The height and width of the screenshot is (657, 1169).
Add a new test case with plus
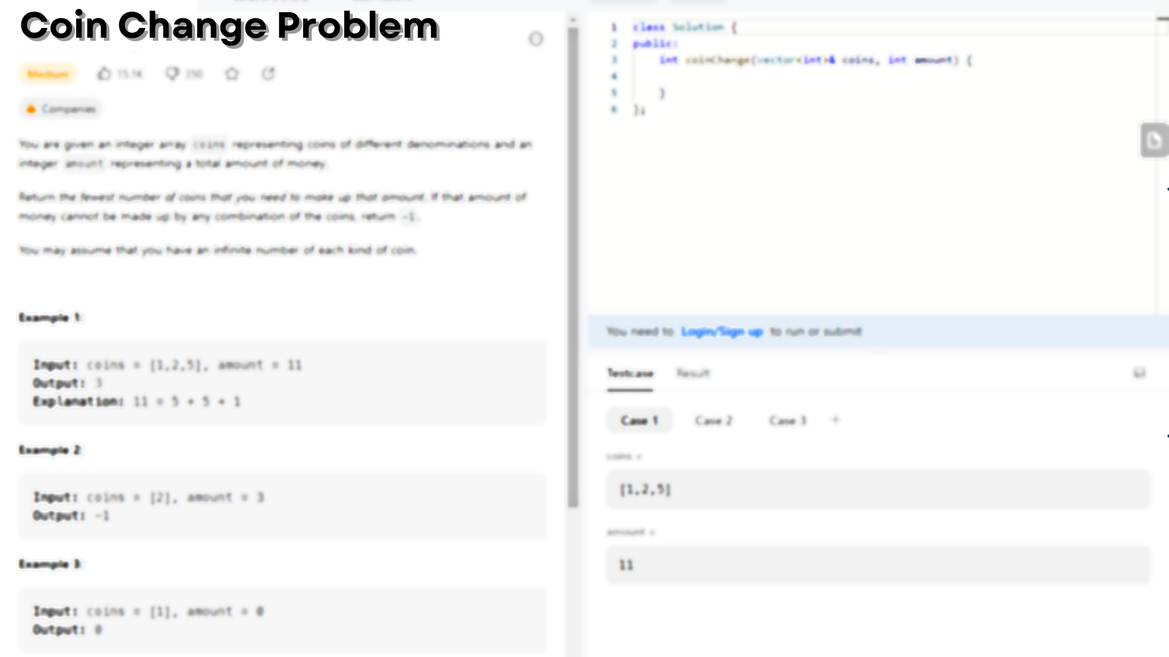[835, 420]
